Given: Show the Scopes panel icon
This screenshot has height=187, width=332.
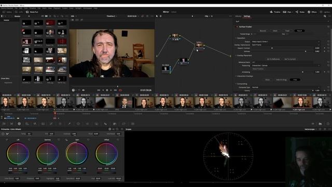Looking at the screenshot, I should pyautogui.click(x=320, y=124).
